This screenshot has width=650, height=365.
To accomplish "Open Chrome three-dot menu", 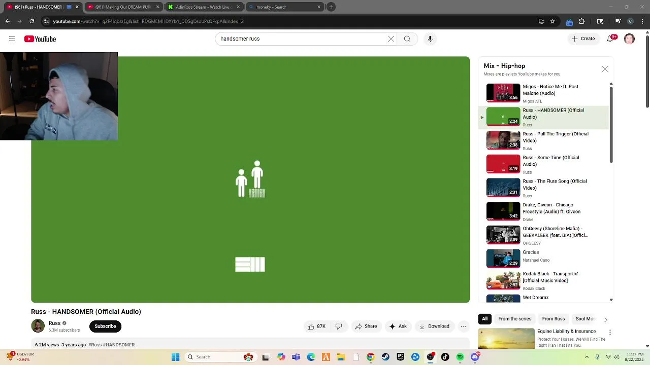I will click(x=641, y=21).
